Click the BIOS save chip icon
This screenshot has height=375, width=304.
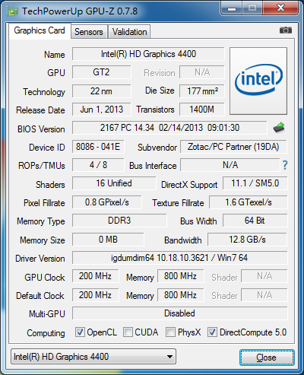[x=279, y=128]
